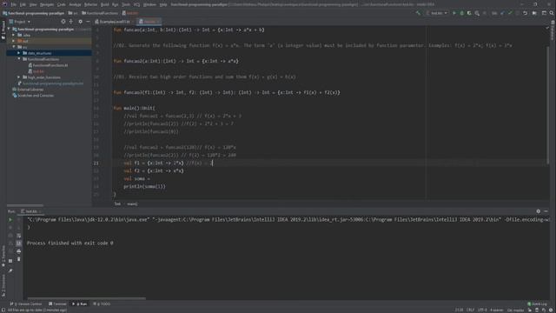The image size is (556, 313).
Task: Click the trash clear-all icon in Run panel
Action: pyautogui.click(x=19, y=259)
